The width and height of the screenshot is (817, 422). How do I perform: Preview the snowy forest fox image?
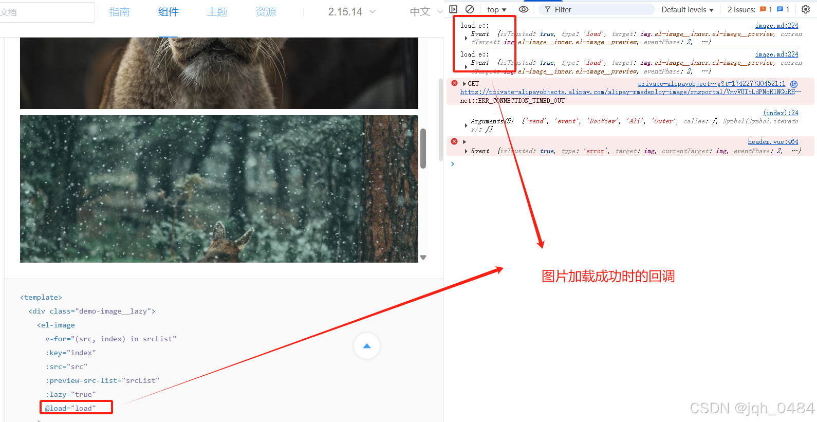point(219,189)
